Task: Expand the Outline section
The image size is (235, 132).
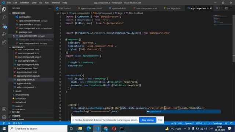Action: [x=15, y=112]
